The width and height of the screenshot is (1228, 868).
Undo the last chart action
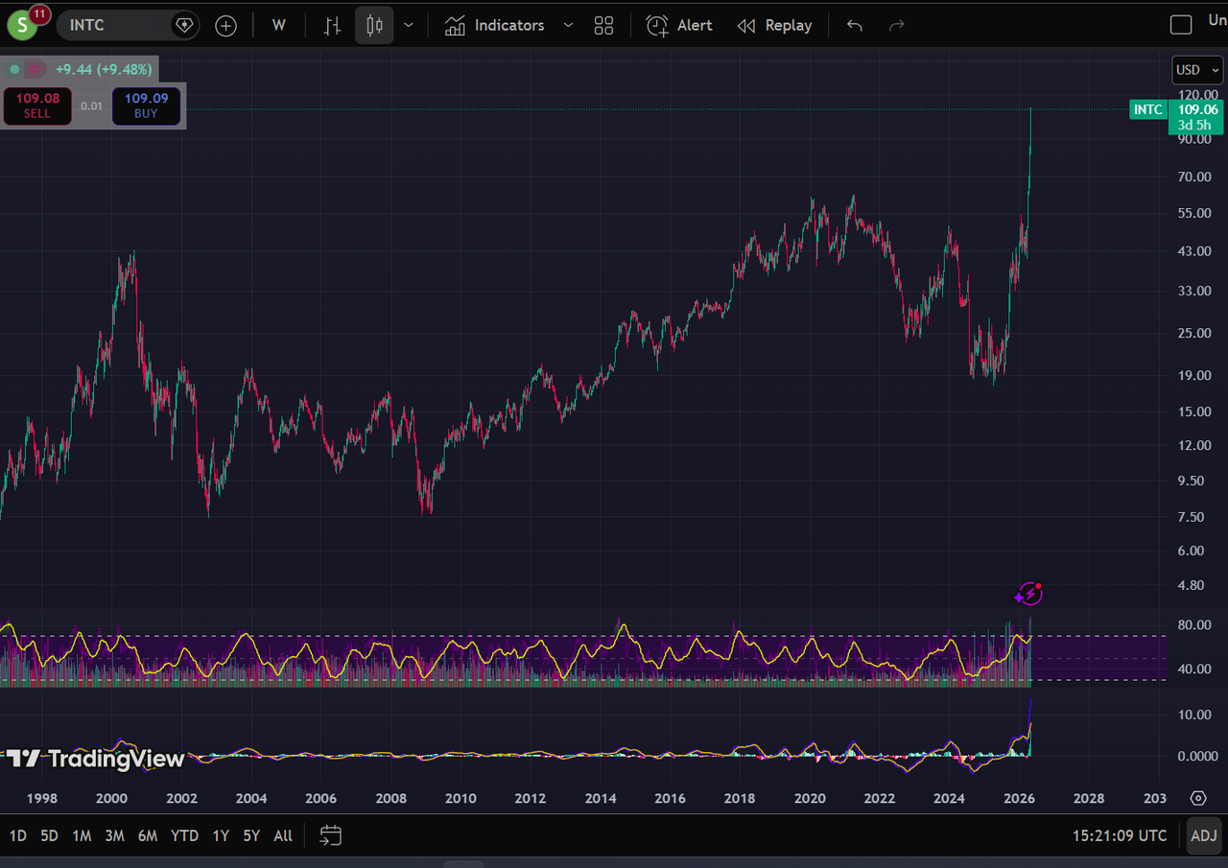click(x=855, y=25)
